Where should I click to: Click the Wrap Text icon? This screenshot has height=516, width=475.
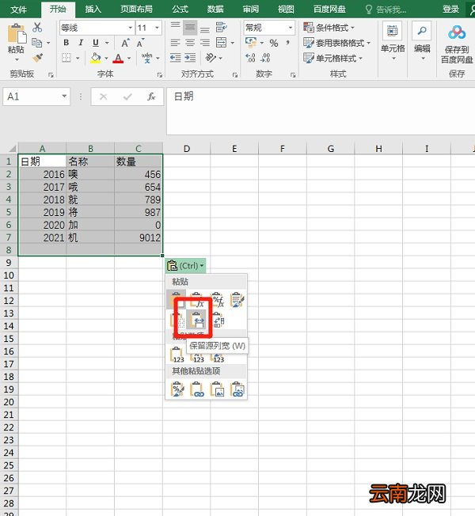point(222,28)
